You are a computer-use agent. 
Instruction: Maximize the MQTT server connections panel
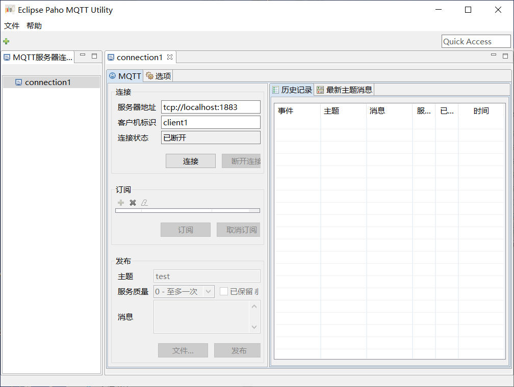pos(94,56)
